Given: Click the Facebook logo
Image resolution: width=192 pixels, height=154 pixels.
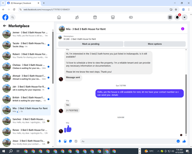Looking at the screenshot, I should point(5,17).
